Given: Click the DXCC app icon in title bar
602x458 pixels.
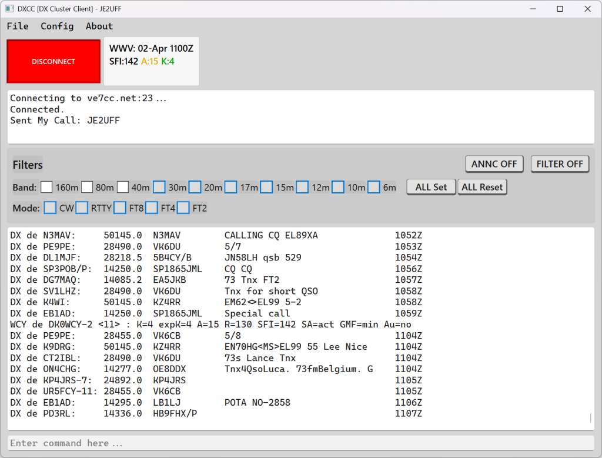Looking at the screenshot, I should [x=9, y=9].
